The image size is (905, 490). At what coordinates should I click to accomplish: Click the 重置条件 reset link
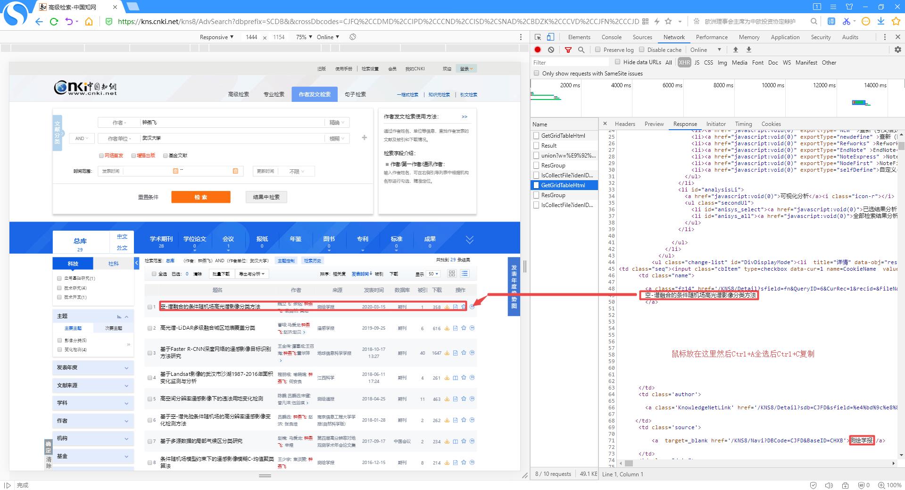148,197
